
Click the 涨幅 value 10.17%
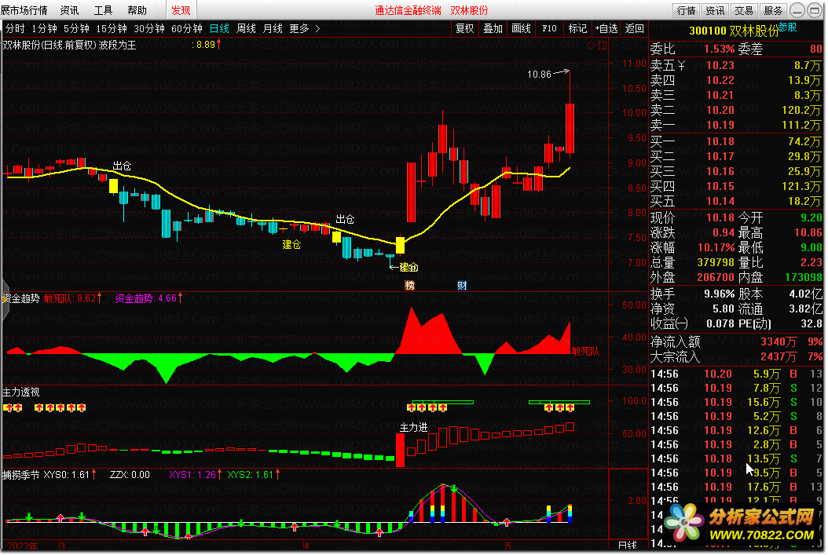[x=716, y=247]
